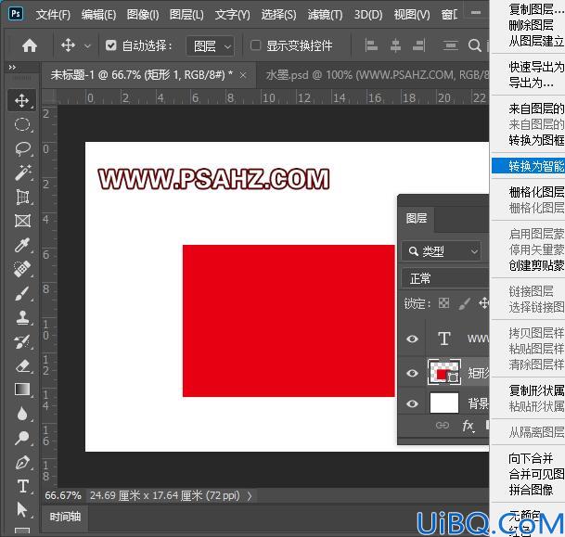Select the Blur tool droplet icon

point(22,414)
